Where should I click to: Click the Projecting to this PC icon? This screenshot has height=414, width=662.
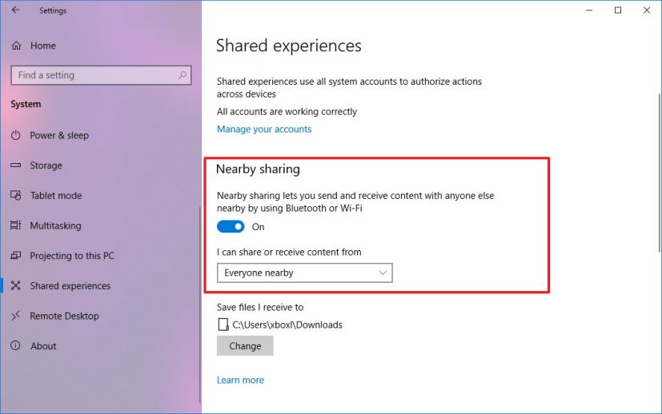[x=16, y=256]
